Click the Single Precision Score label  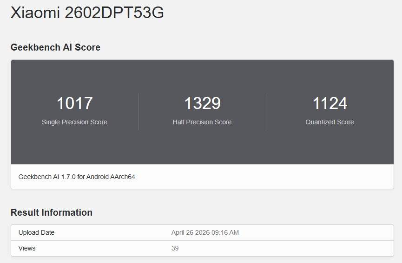coord(75,122)
